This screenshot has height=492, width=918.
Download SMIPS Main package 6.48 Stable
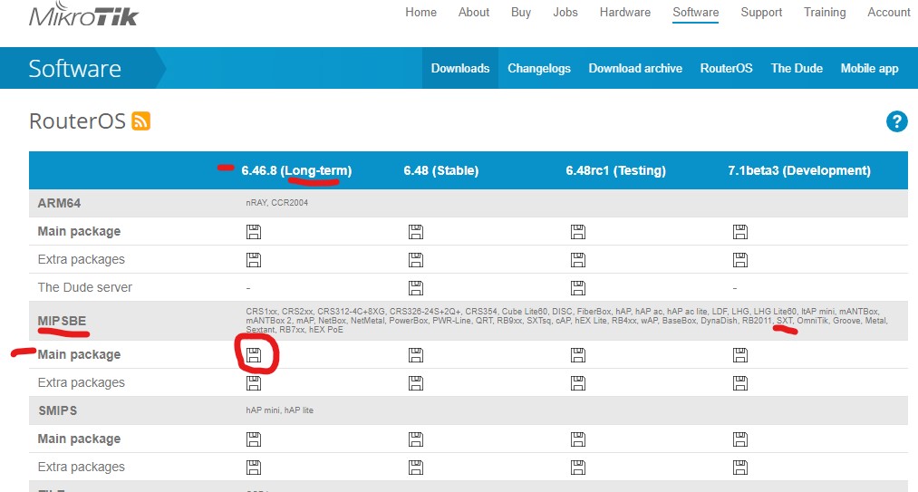click(416, 439)
